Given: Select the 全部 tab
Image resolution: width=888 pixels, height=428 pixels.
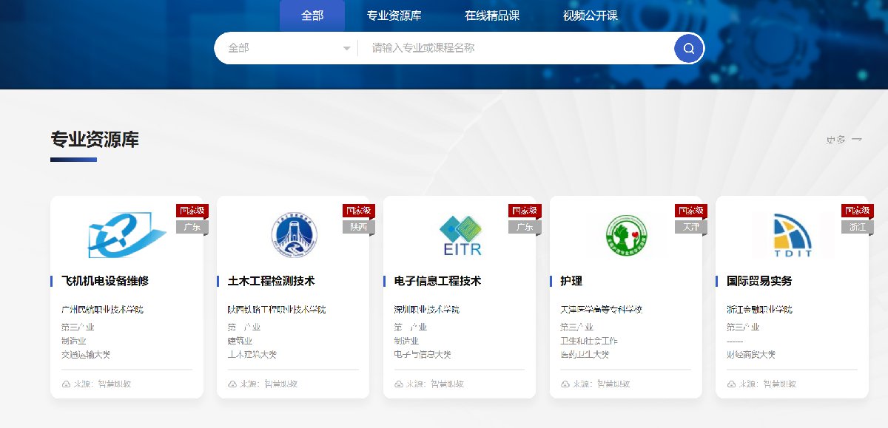Looking at the screenshot, I should 312,16.
